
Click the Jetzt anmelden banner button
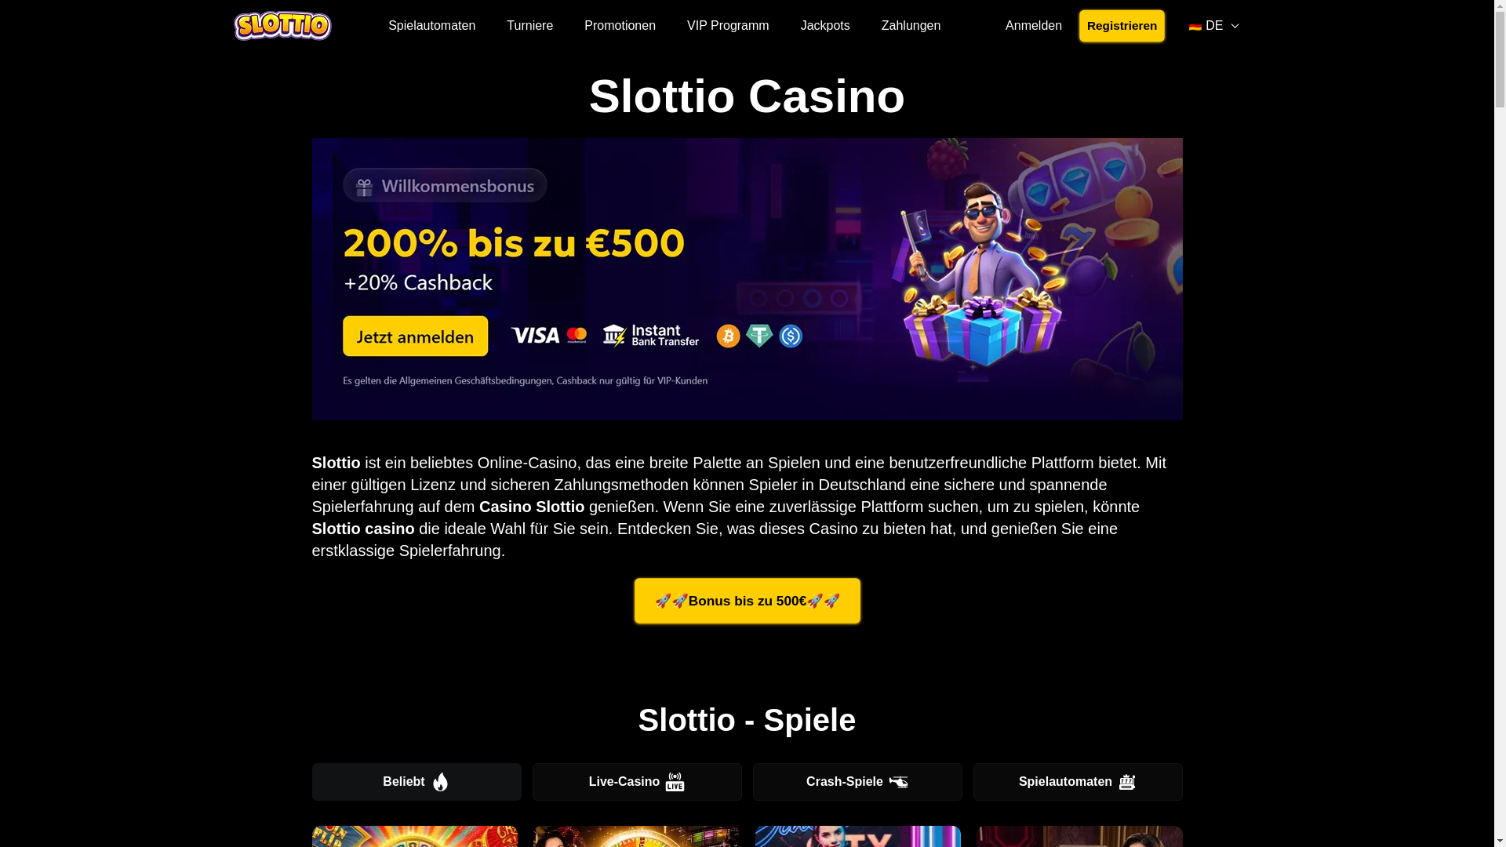(x=415, y=336)
